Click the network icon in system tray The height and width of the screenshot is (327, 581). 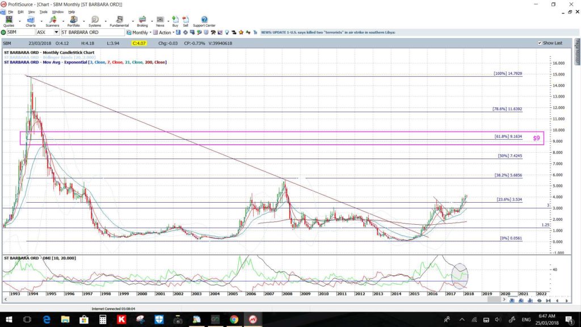474,319
